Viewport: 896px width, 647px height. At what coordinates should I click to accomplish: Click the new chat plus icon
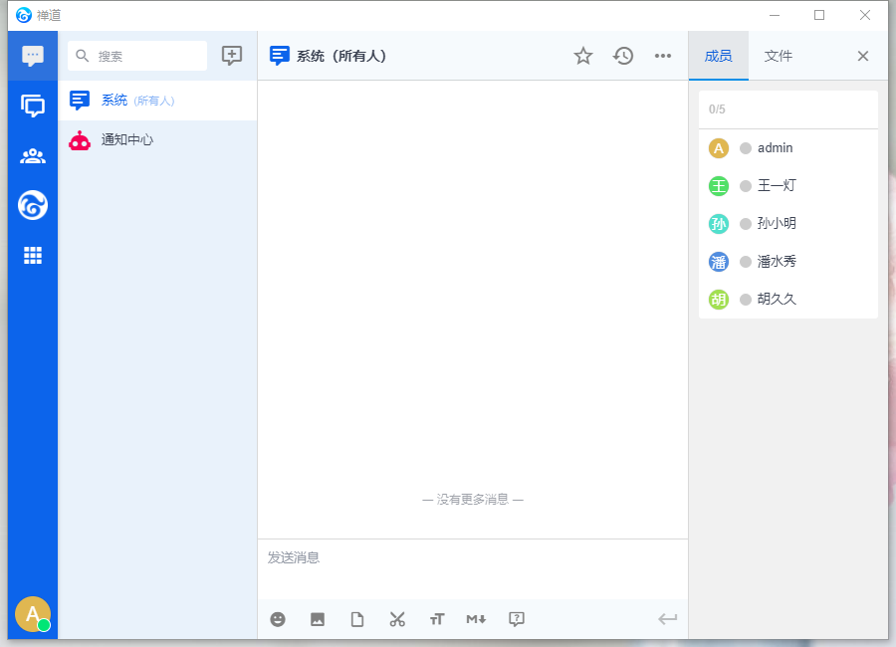[232, 56]
